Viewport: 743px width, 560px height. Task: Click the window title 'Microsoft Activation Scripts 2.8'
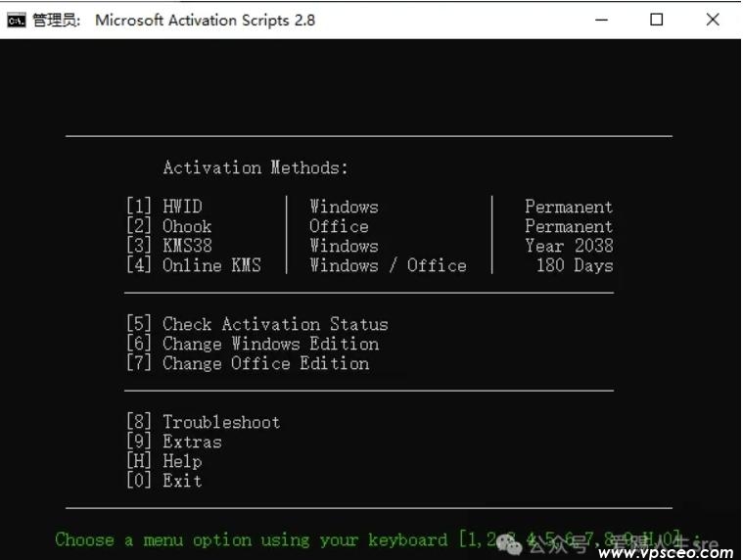pos(206,21)
